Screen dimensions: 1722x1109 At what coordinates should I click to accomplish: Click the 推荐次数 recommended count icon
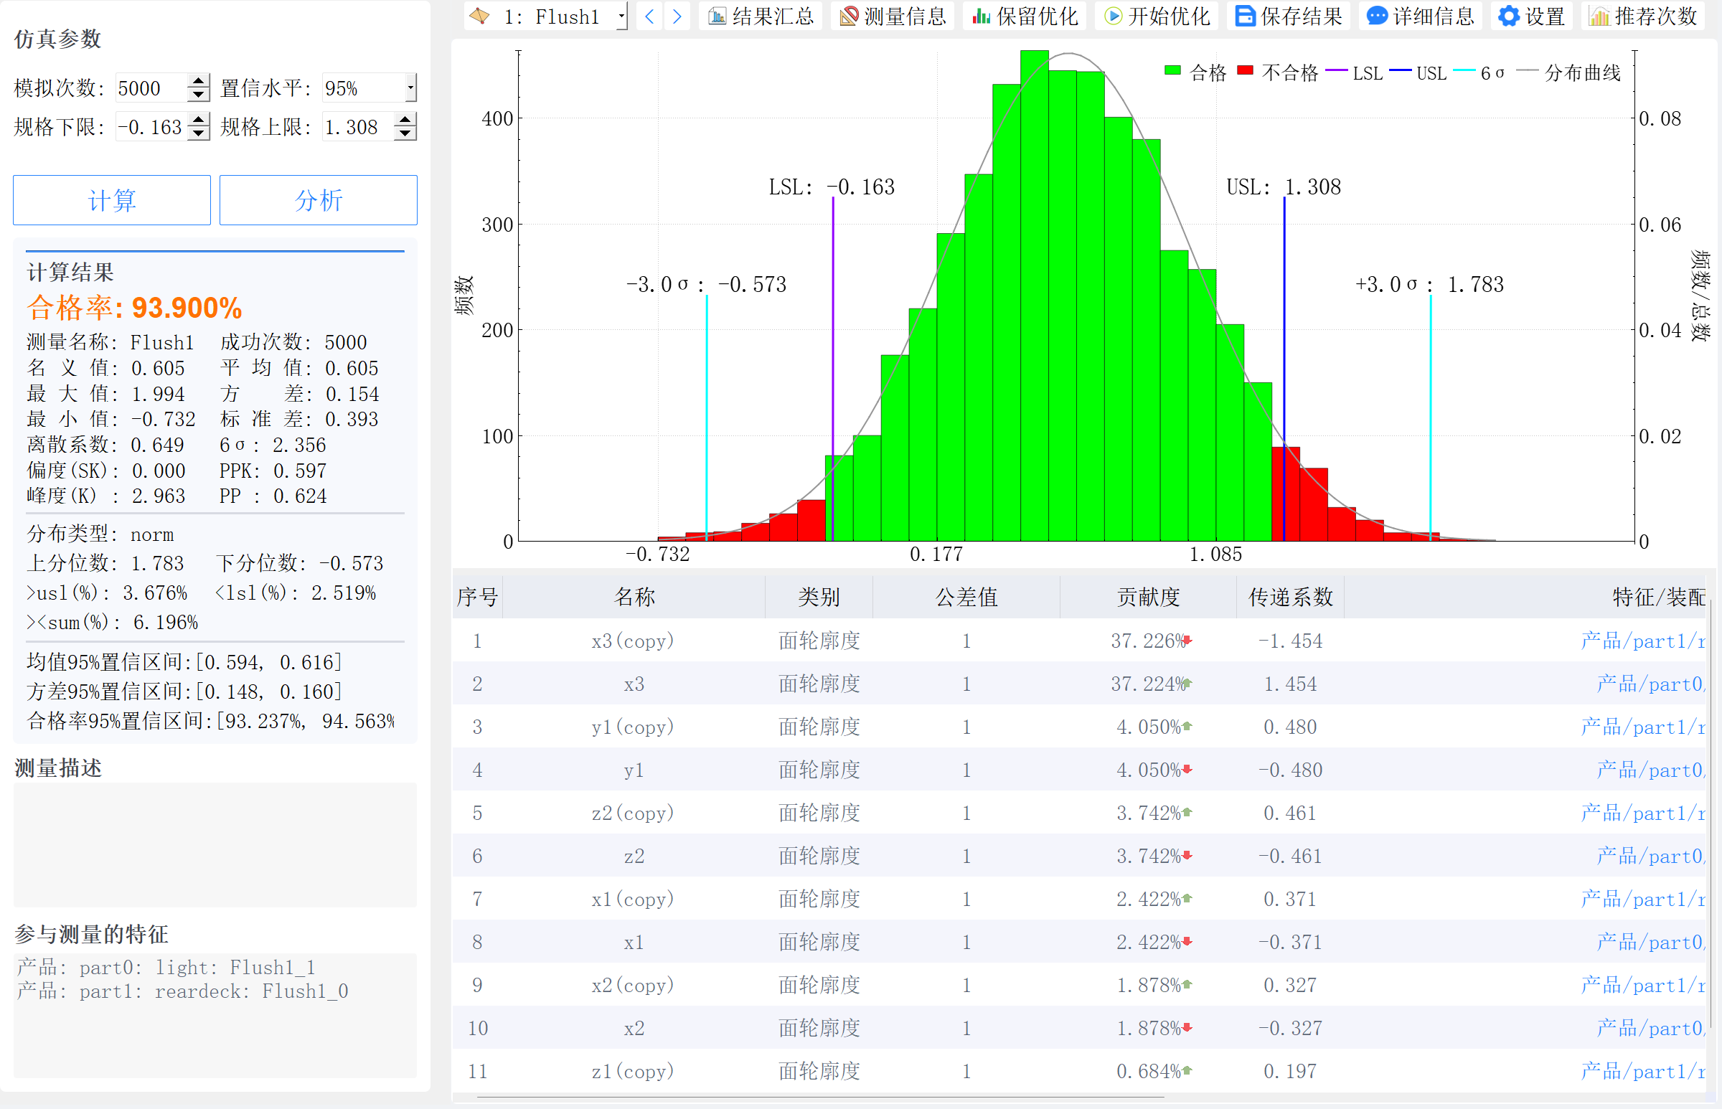coord(1599,16)
